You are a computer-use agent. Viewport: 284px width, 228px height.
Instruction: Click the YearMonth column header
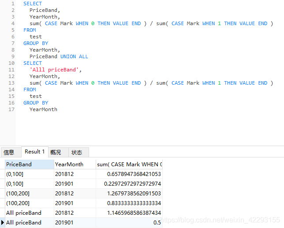[x=74, y=164]
